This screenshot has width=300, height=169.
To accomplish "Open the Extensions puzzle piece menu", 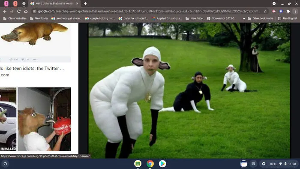I will 288,11.
